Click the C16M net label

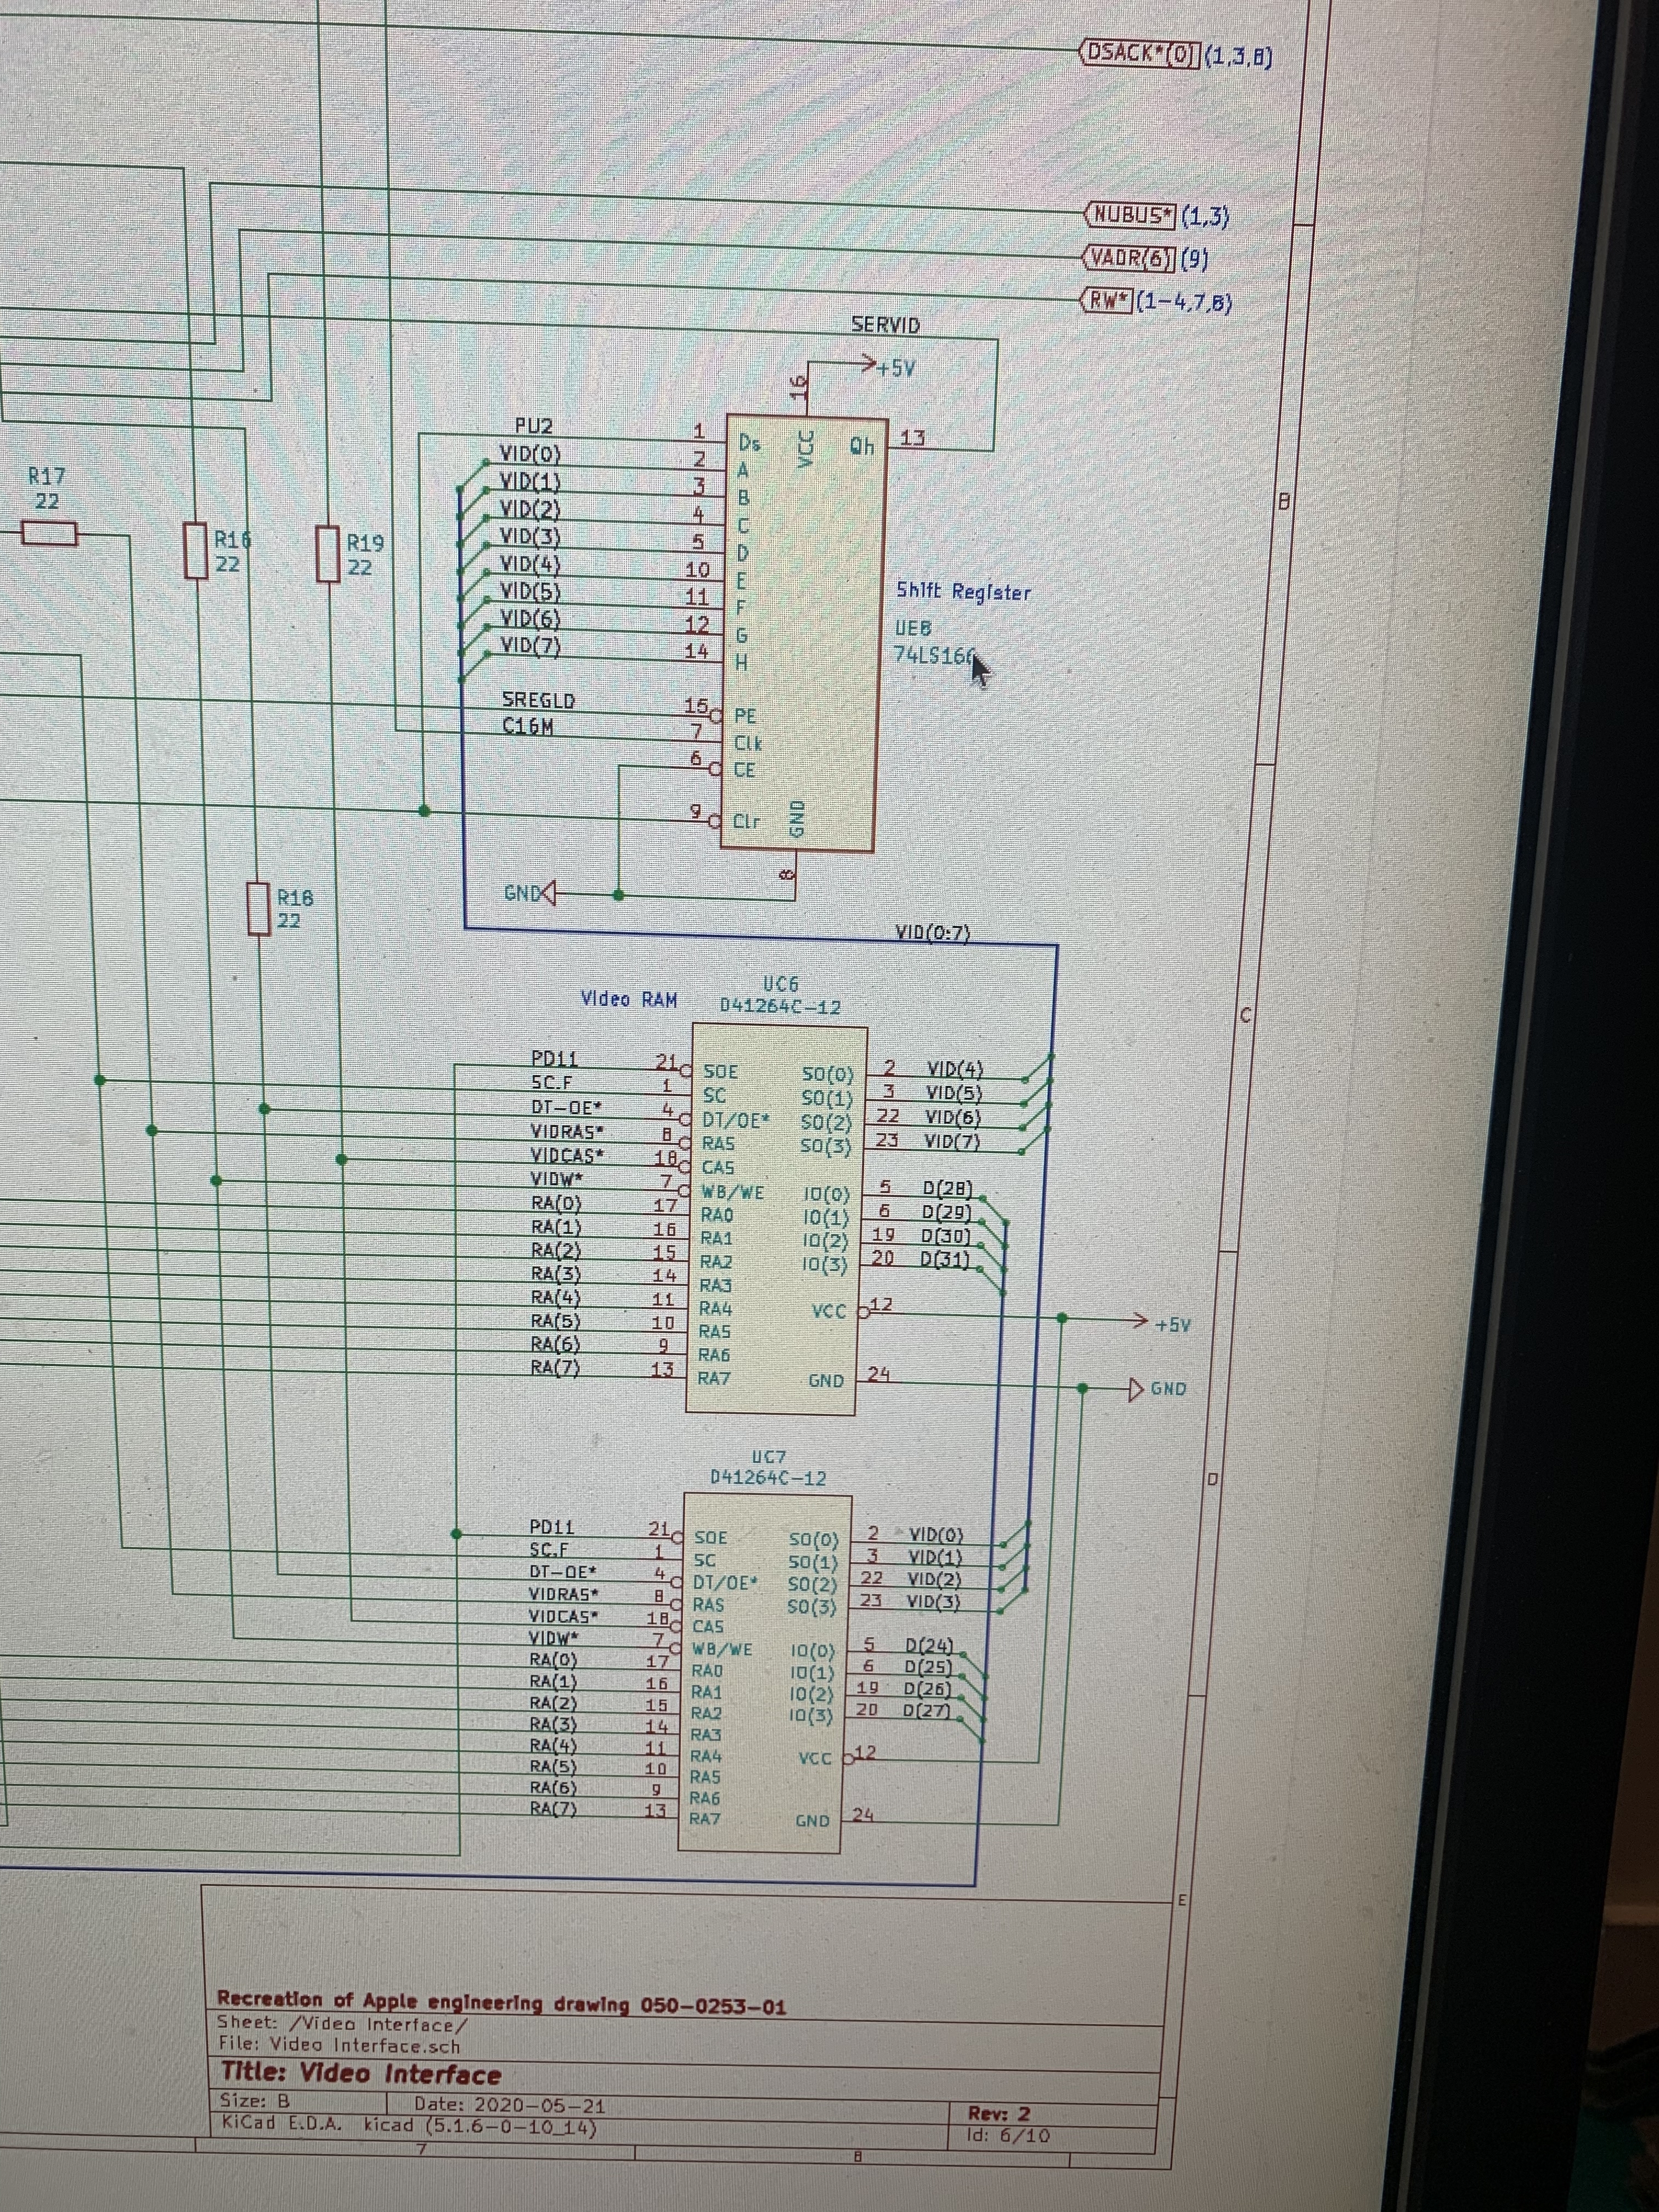528,726
